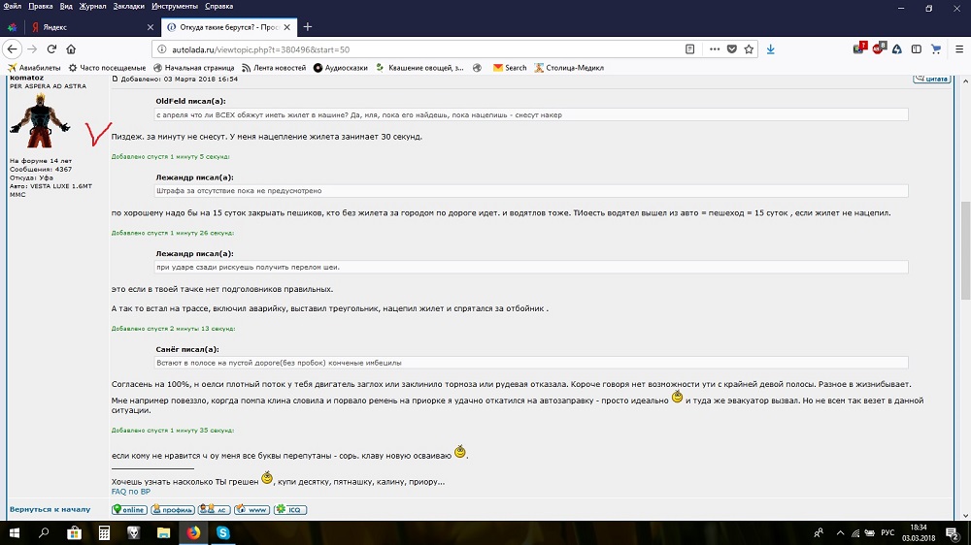
Task: Switch keyboard language via РУС indicator
Action: click(x=887, y=533)
